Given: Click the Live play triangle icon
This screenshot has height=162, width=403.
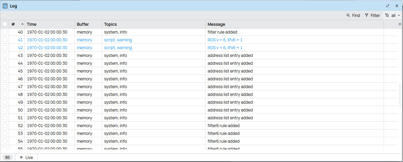Looking at the screenshot, I should [x=21, y=158].
